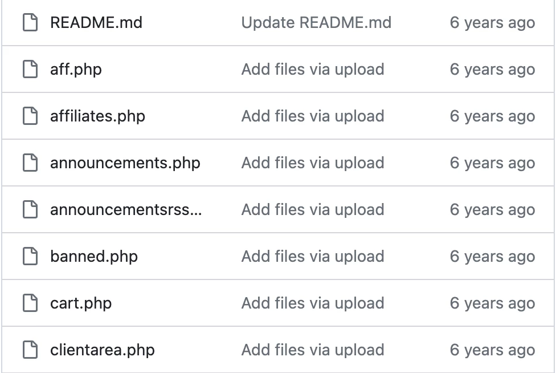Open the README.md file
The height and width of the screenshot is (373, 556).
point(95,22)
